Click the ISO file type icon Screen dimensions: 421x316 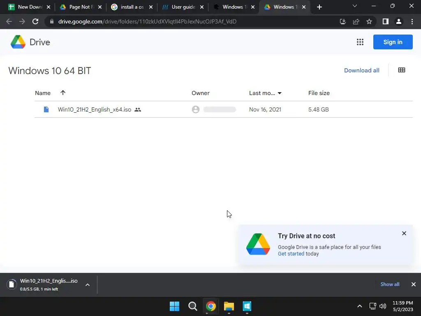(x=46, y=109)
